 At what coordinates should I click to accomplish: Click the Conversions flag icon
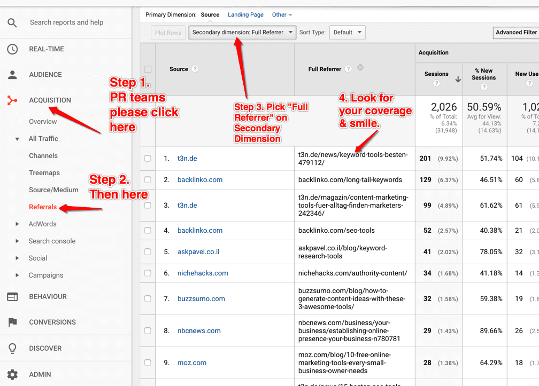click(x=12, y=322)
